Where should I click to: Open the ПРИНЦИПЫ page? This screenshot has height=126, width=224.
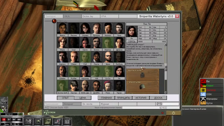[124, 98]
